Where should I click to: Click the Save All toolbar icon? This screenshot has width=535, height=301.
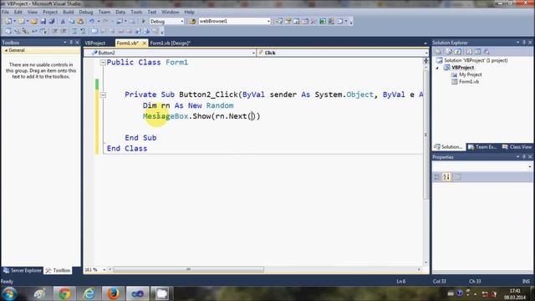[x=52, y=21]
